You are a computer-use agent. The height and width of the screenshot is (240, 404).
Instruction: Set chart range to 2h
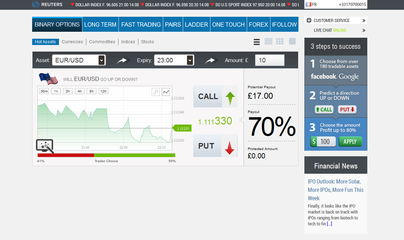pos(68,91)
